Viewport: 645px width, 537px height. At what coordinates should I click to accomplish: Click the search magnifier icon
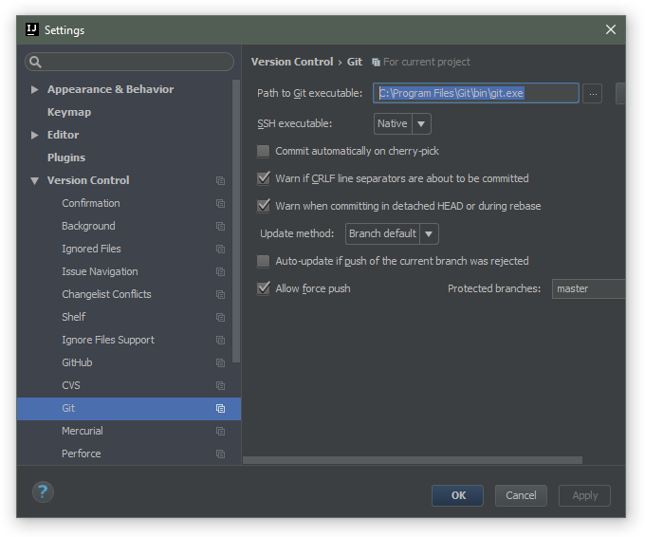(x=35, y=62)
